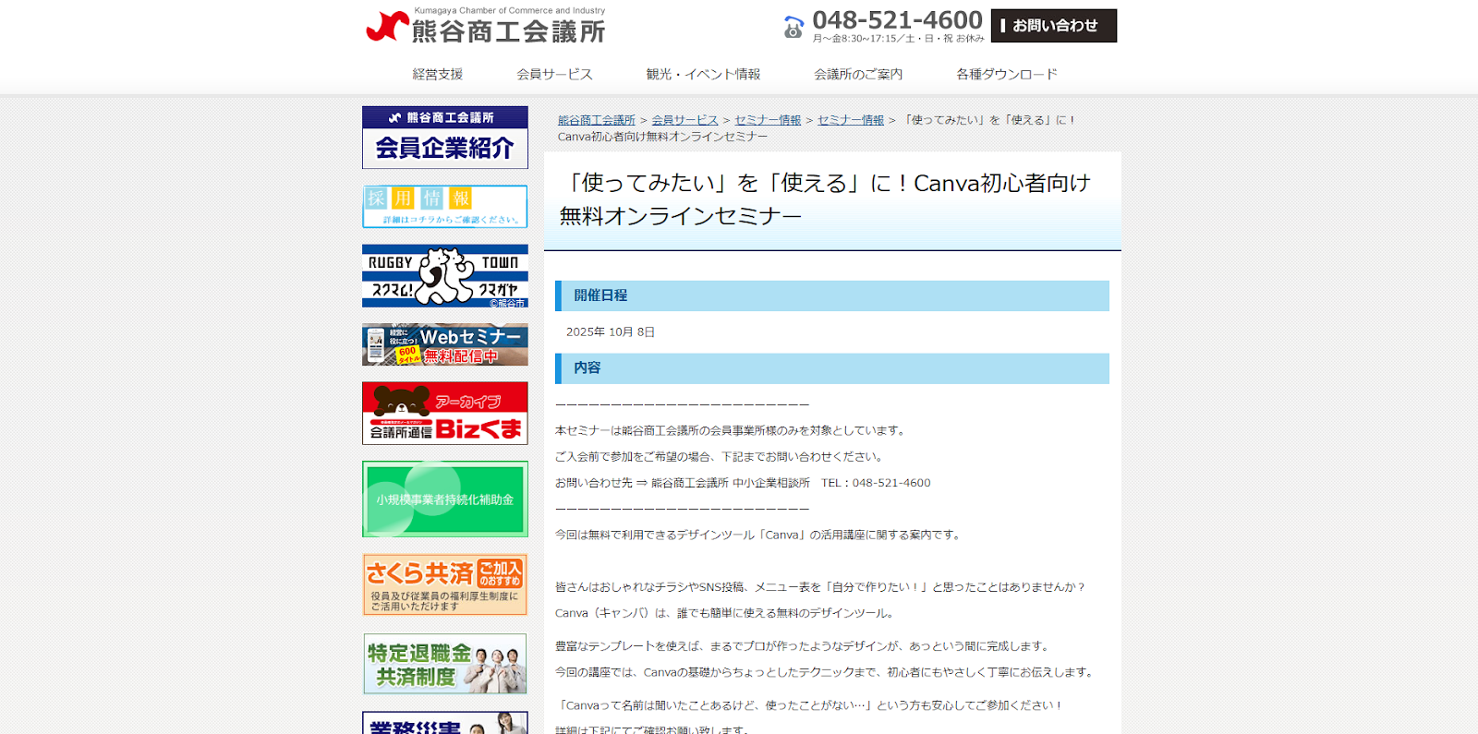Open the お問い合わせ contact button
1478x734 pixels.
point(1054,26)
